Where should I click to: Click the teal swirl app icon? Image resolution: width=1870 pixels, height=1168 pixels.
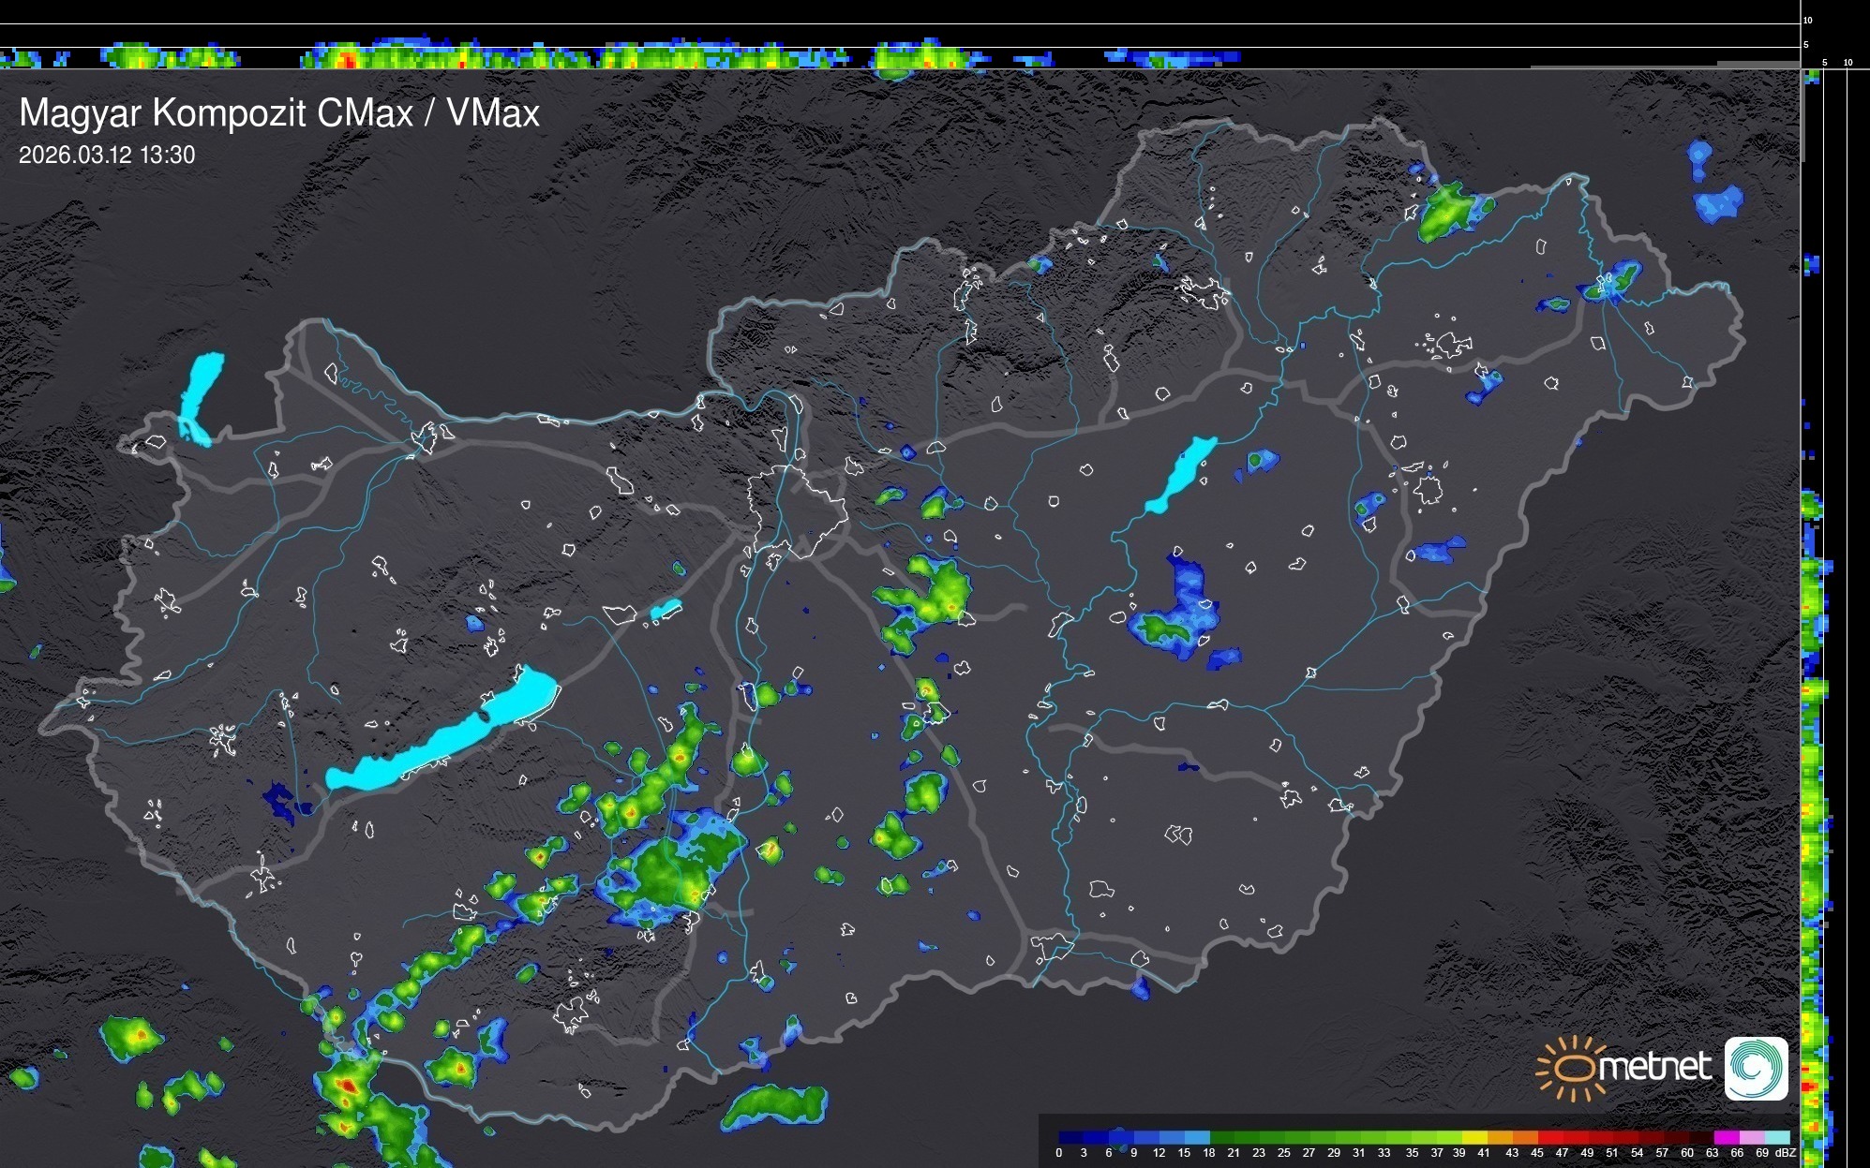point(1756,1068)
